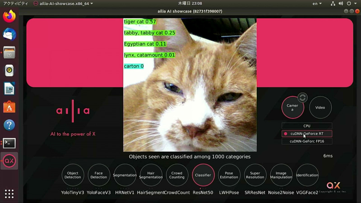This screenshot has width=361, height=203.
Task: Open Terminal from the dock
Action: [x=9, y=143]
